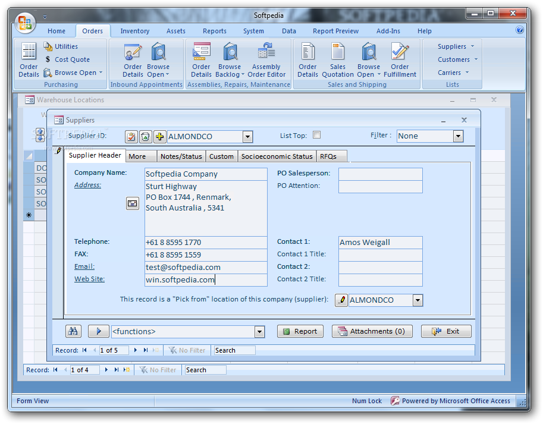Go to first record in Suppliers navigator

click(84, 350)
